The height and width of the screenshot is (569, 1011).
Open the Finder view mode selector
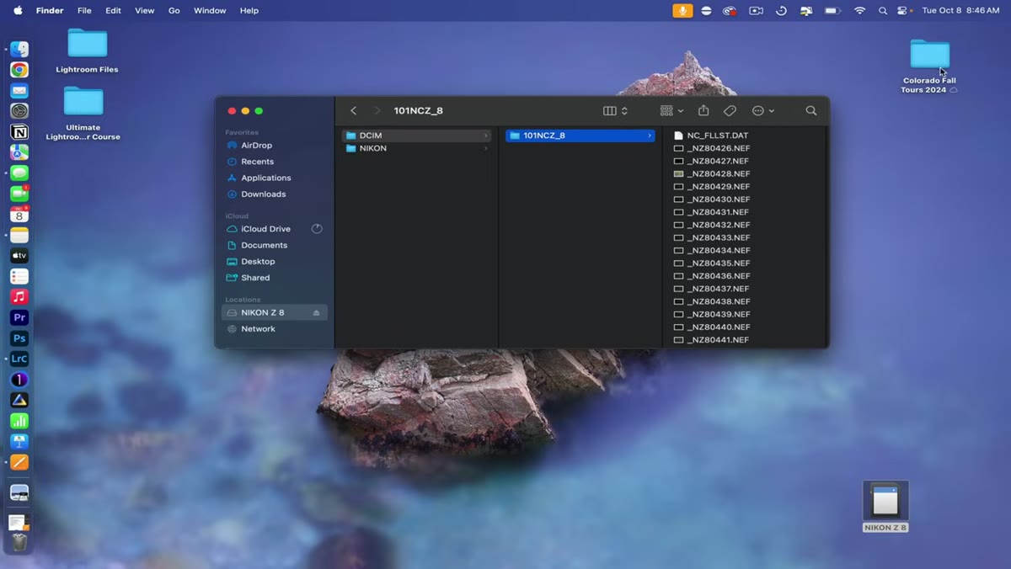(x=616, y=111)
